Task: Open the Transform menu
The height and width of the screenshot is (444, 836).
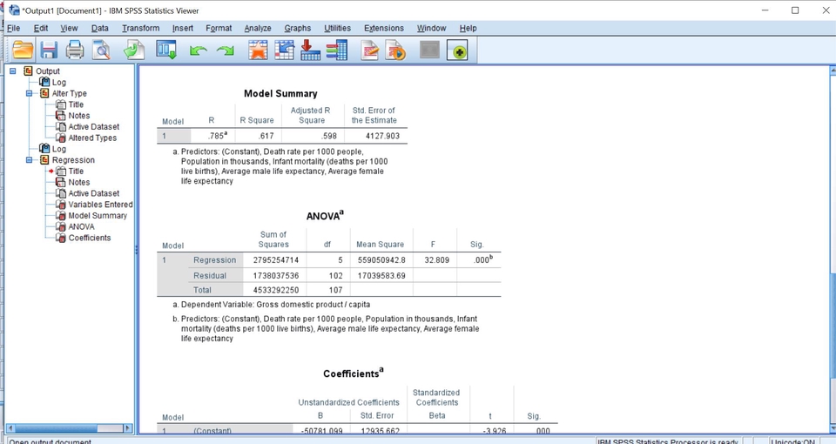Action: click(141, 28)
